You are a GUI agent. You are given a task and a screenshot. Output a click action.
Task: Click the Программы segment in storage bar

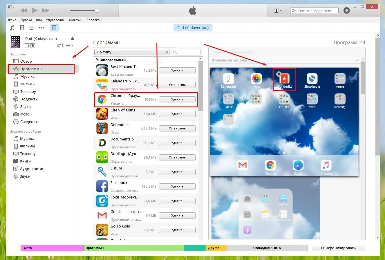point(134,248)
